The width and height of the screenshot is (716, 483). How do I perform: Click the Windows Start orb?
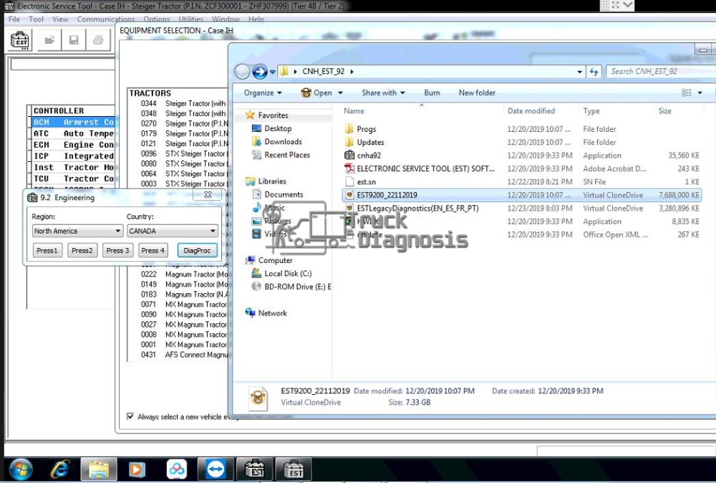(20, 469)
